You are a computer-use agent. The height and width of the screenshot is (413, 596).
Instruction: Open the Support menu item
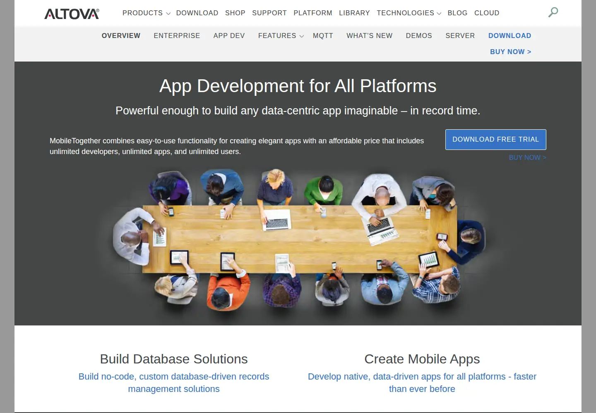(x=269, y=13)
